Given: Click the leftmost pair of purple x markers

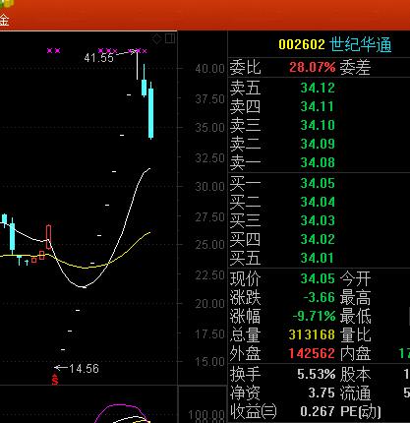Looking at the screenshot, I should tap(53, 50).
